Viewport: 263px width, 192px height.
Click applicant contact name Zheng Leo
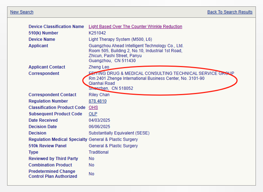click(x=99, y=67)
